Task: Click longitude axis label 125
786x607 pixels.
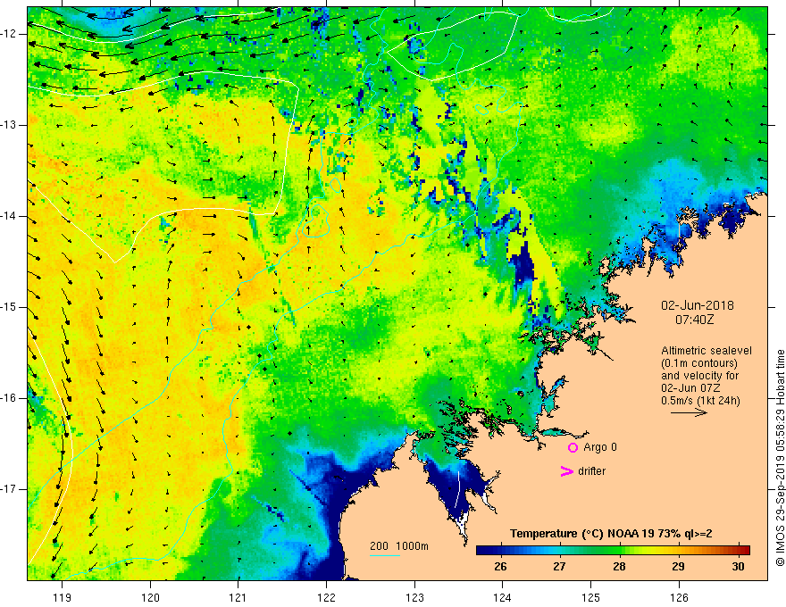Action: (591, 597)
